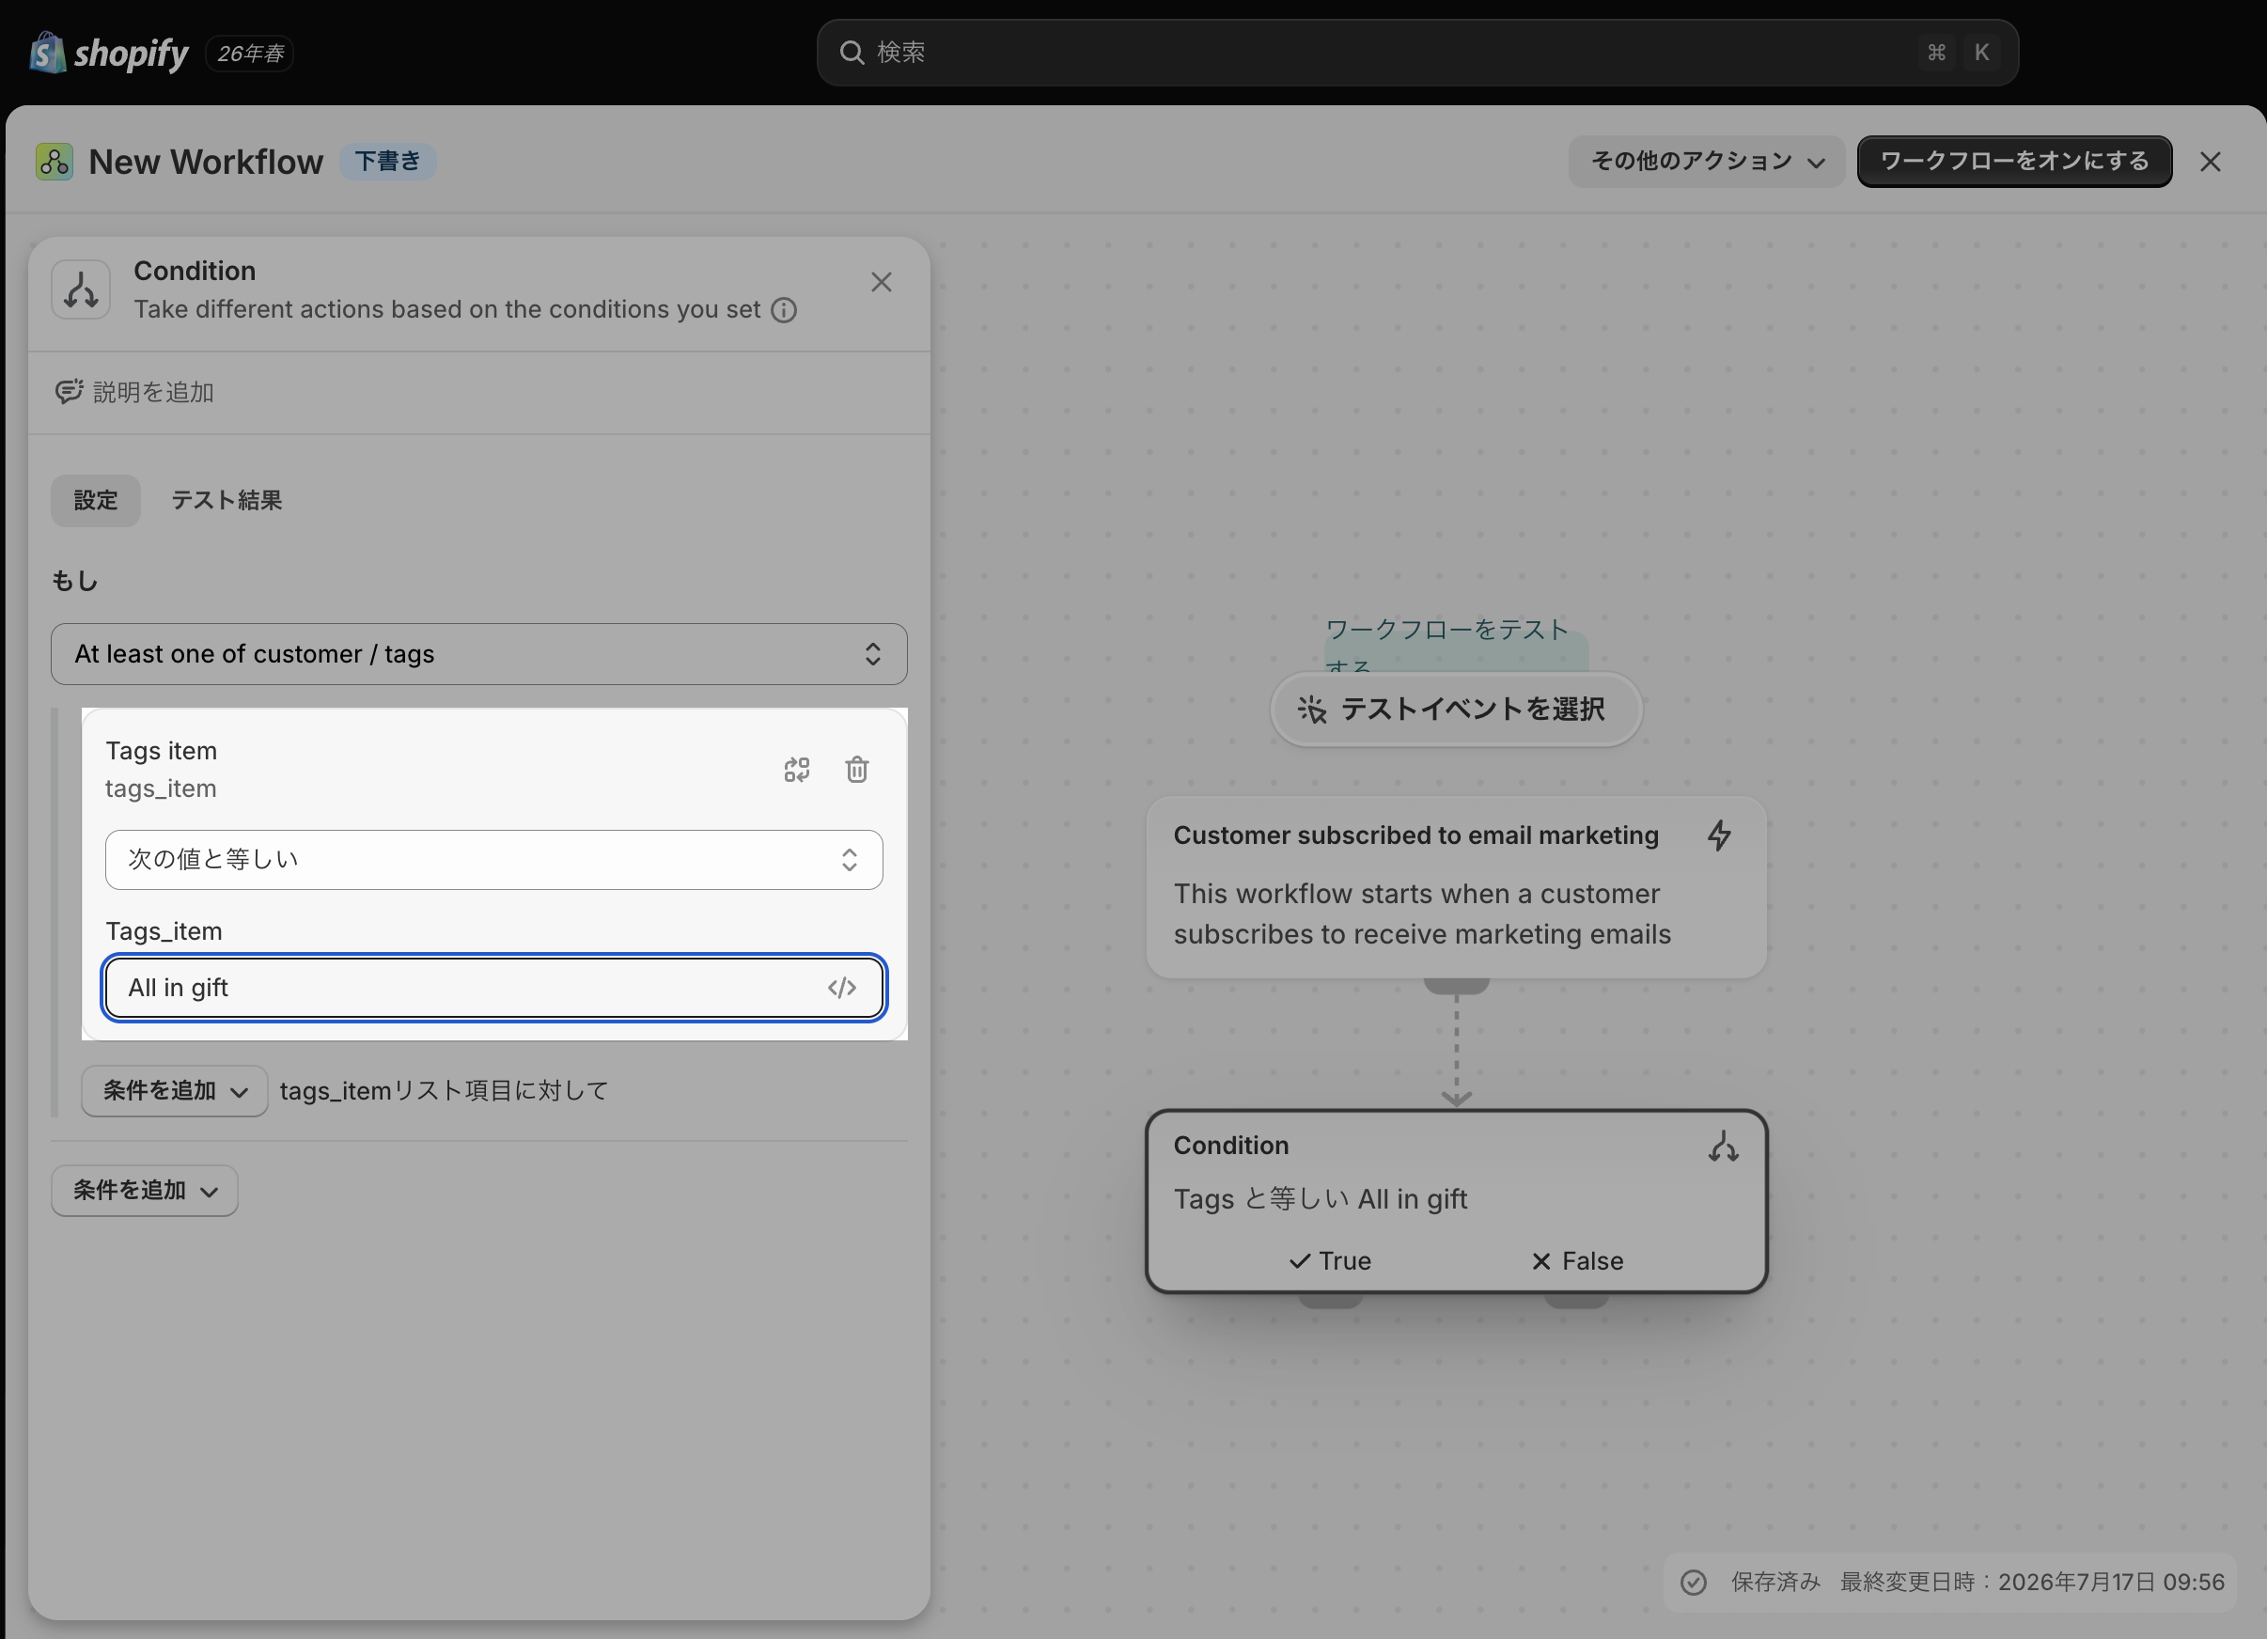The image size is (2267, 1639).
Task: Click the Tags_item value field containing All in gift
Action: coord(493,988)
